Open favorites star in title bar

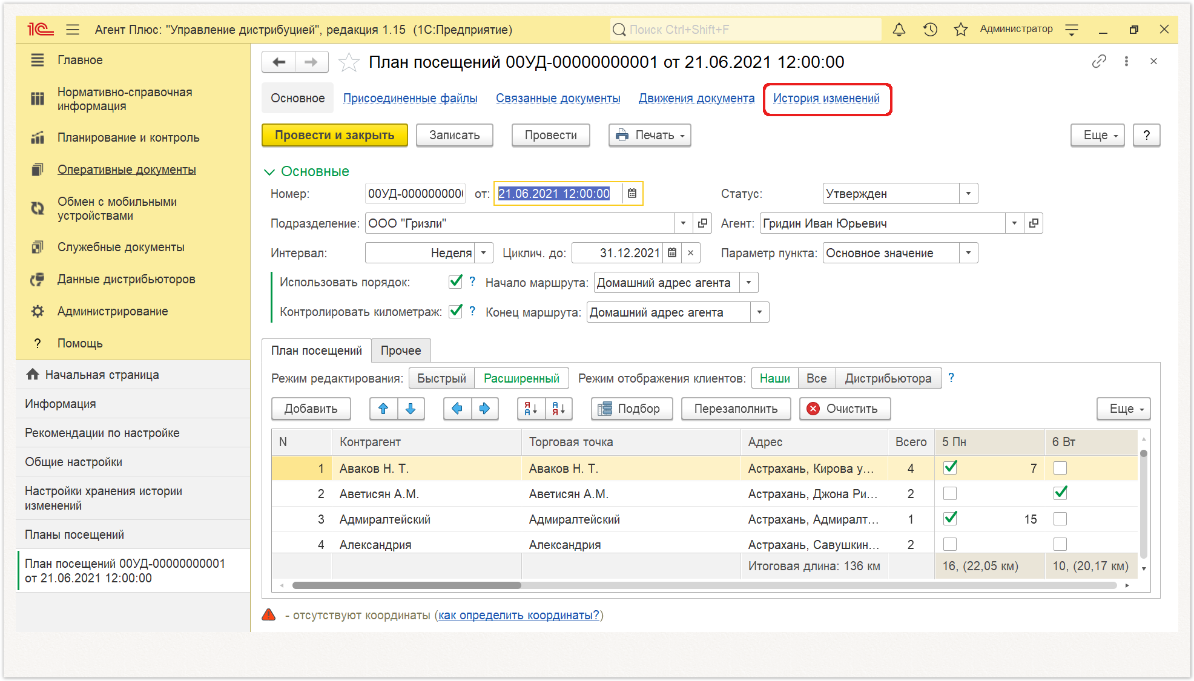coord(961,29)
